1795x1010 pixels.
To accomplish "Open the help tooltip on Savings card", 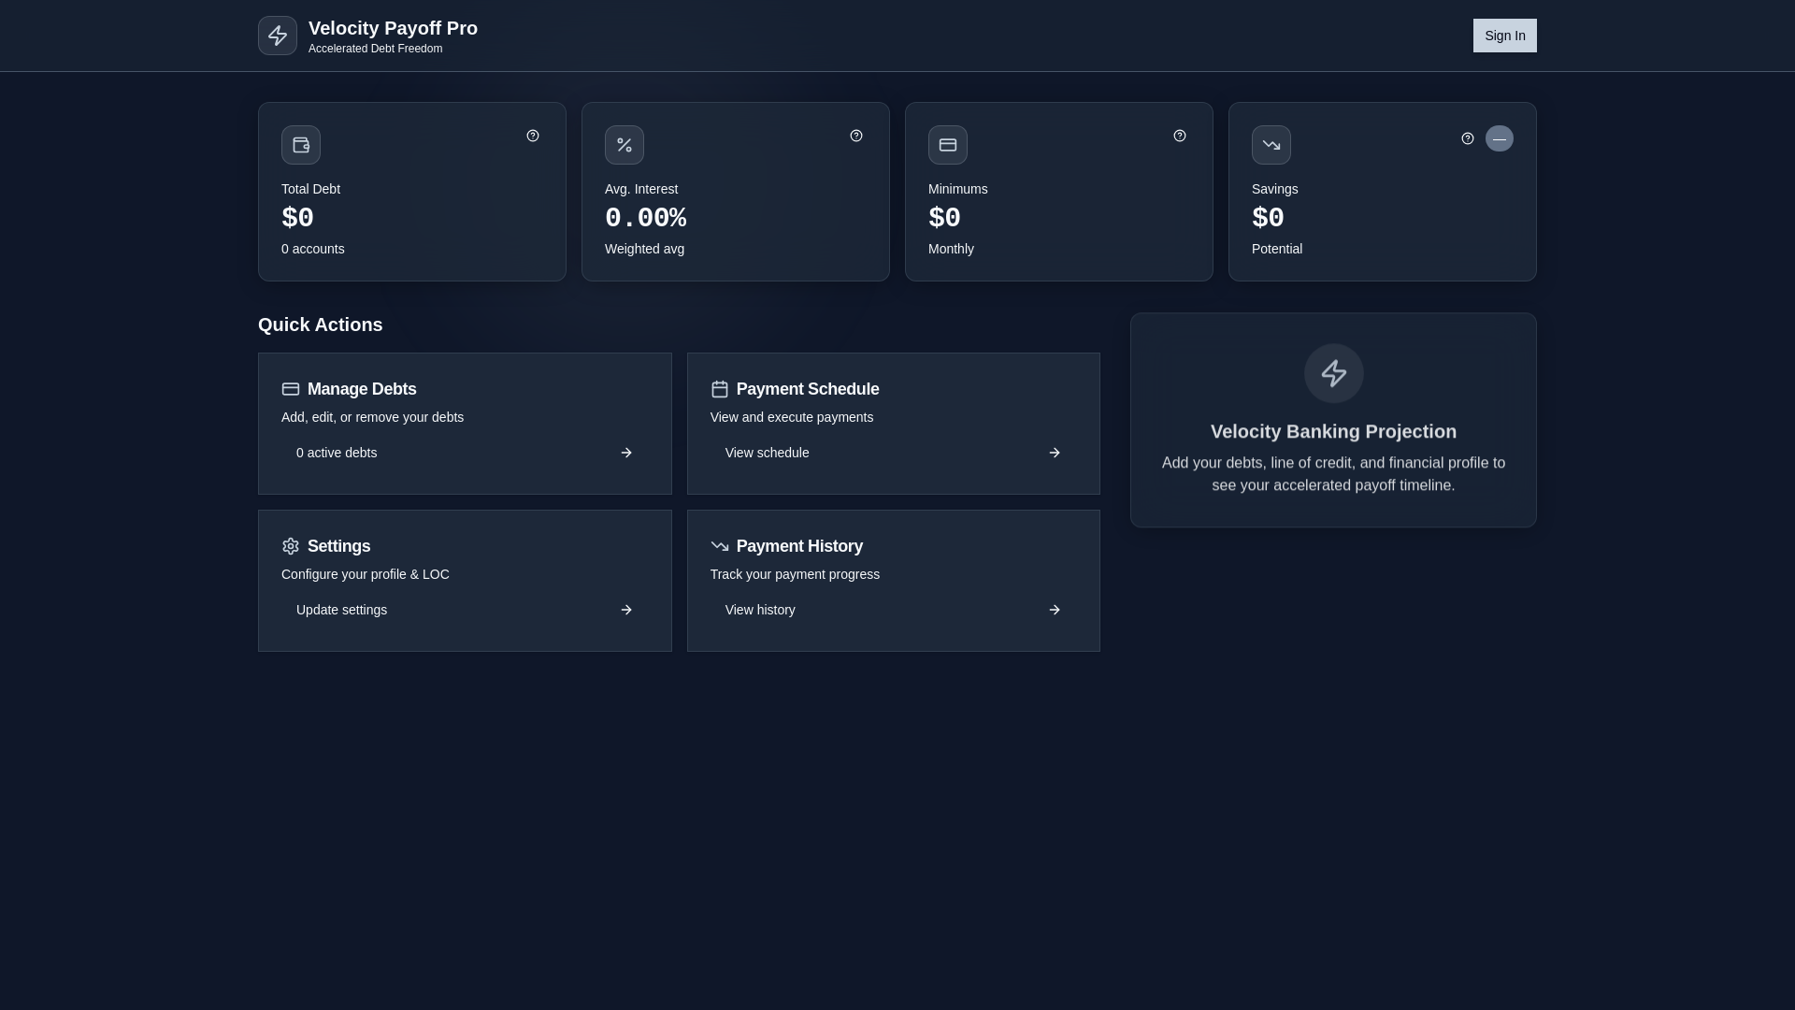I will (x=1468, y=138).
